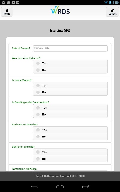Select No for Is Home Vacant
Screen dimensions: 120x192
(70, 92)
